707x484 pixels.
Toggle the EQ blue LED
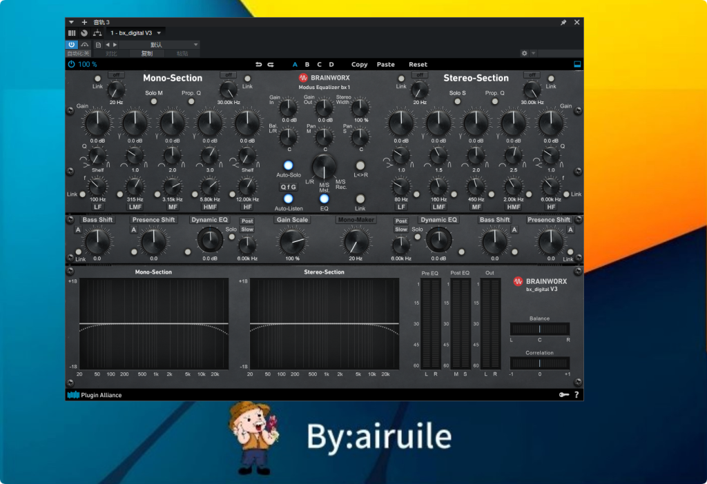pyautogui.click(x=325, y=199)
